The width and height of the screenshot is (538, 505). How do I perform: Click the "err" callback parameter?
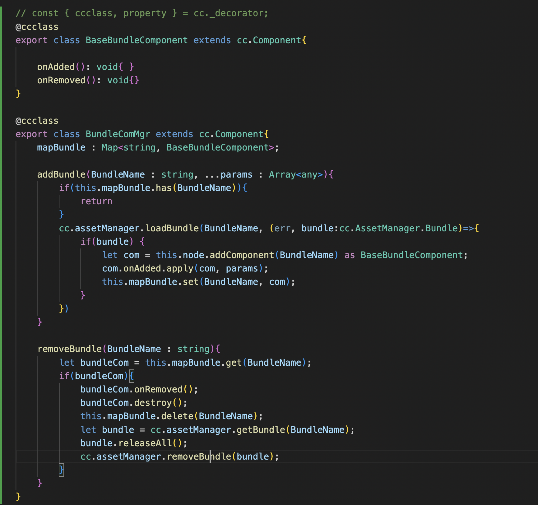[x=282, y=228]
